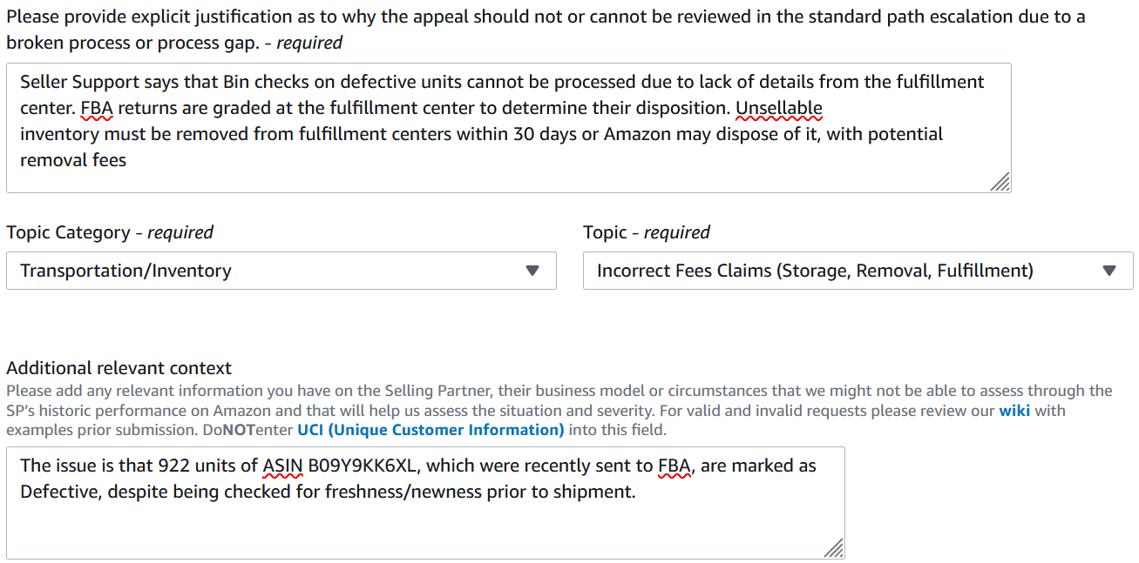This screenshot has height=563, width=1139.
Task: Open the Transportation/Inventory category dropdown
Action: 281,271
